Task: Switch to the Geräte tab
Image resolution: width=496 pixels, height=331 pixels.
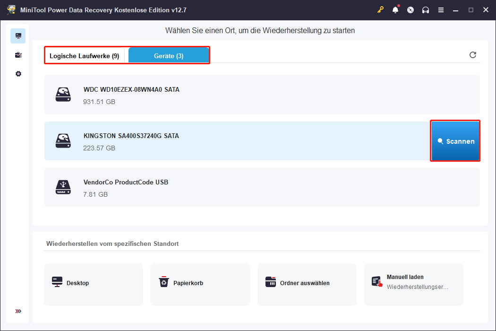Action: click(169, 55)
